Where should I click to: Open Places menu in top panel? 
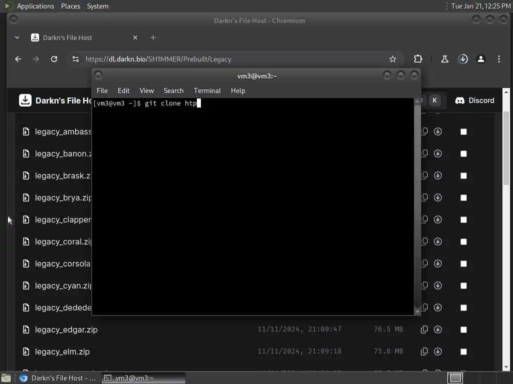click(x=70, y=6)
